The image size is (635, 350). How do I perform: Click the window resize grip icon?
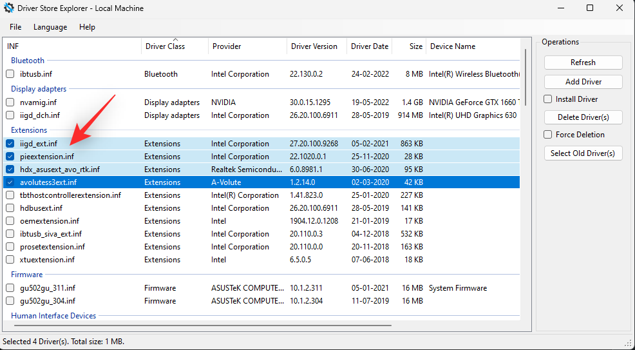click(x=628, y=343)
